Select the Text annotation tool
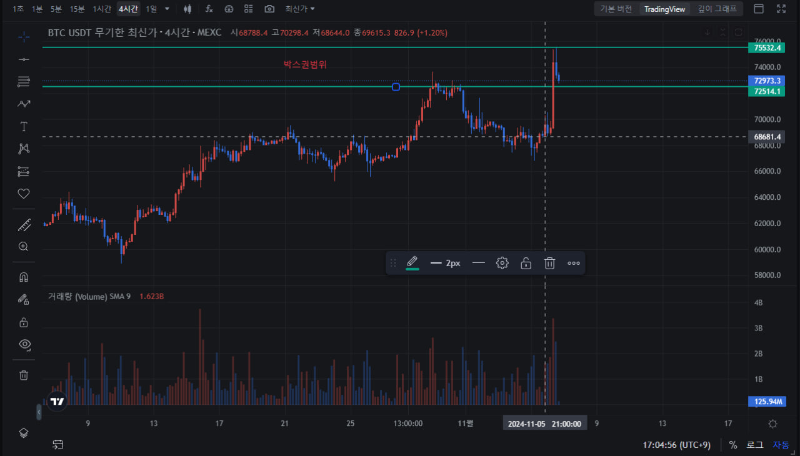This screenshot has width=800, height=456. (x=24, y=126)
